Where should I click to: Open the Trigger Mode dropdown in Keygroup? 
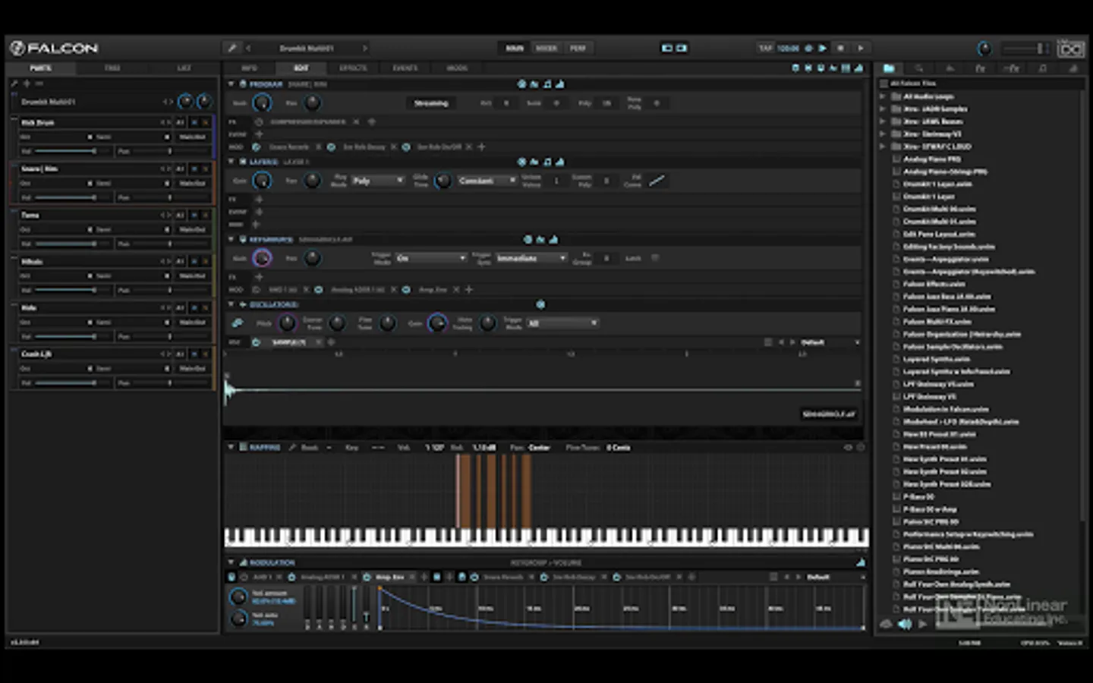[430, 258]
